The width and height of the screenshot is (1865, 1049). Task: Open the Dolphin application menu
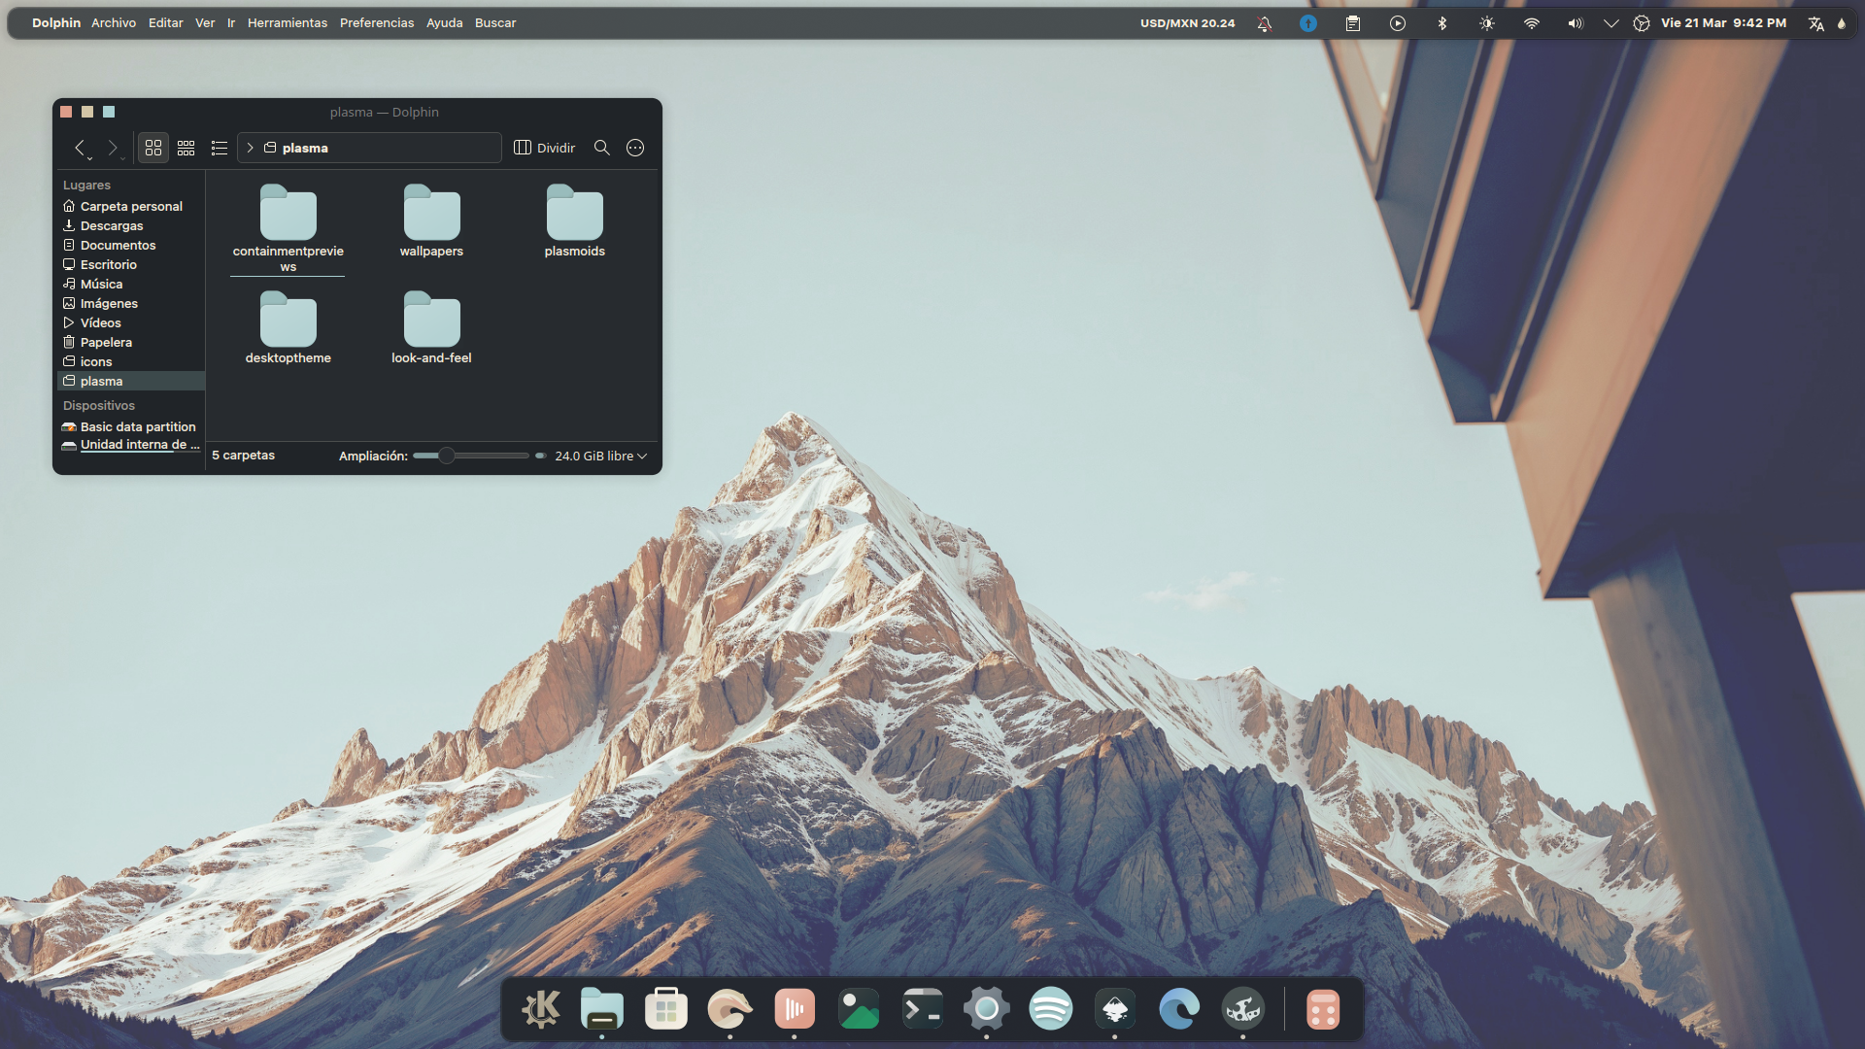(56, 22)
